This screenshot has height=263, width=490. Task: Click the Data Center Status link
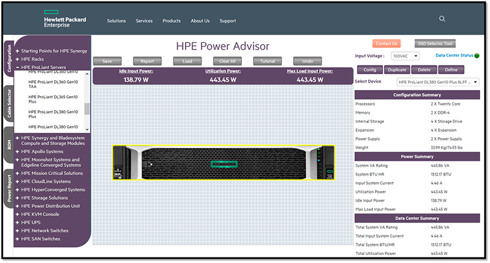(454, 56)
